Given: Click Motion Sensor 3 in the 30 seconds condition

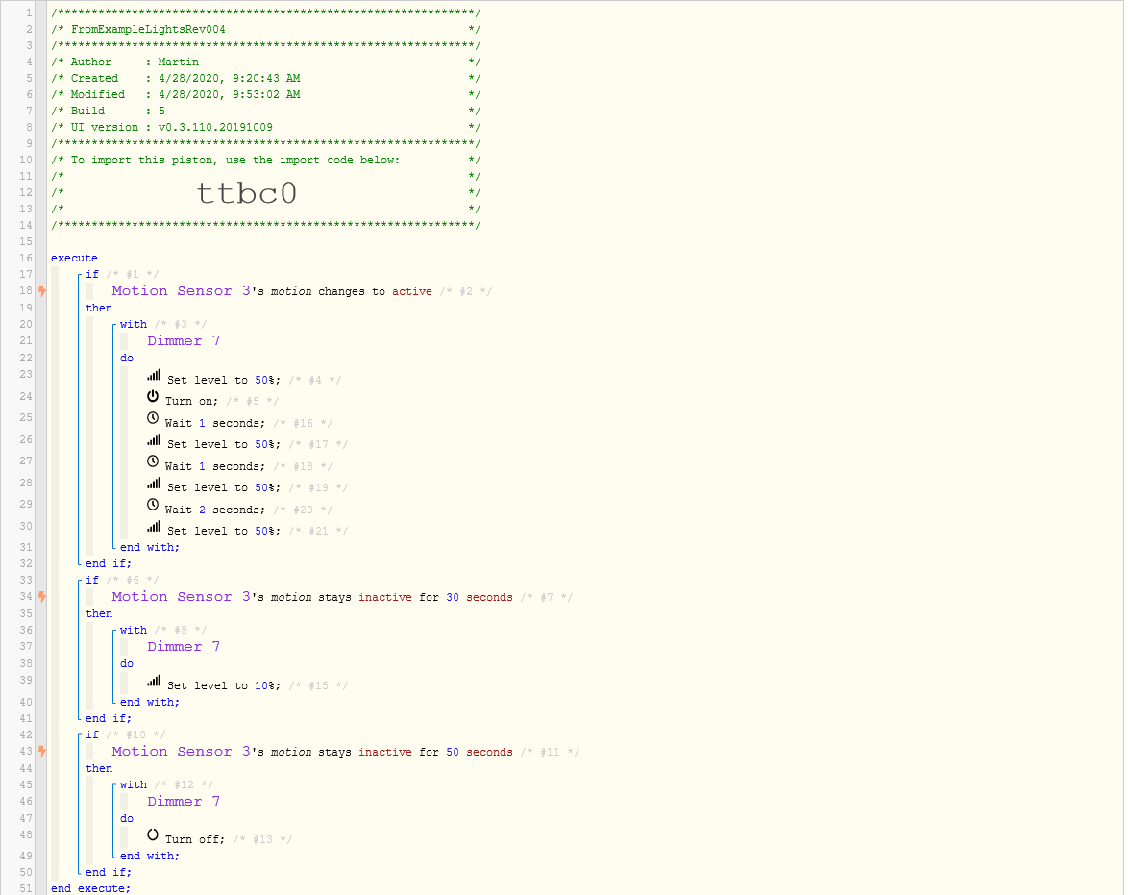Looking at the screenshot, I should coord(182,596).
